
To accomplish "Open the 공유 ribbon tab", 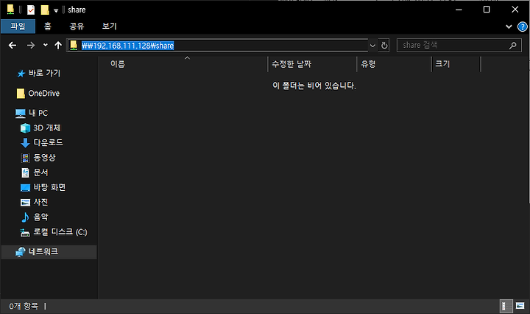I will pyautogui.click(x=77, y=26).
